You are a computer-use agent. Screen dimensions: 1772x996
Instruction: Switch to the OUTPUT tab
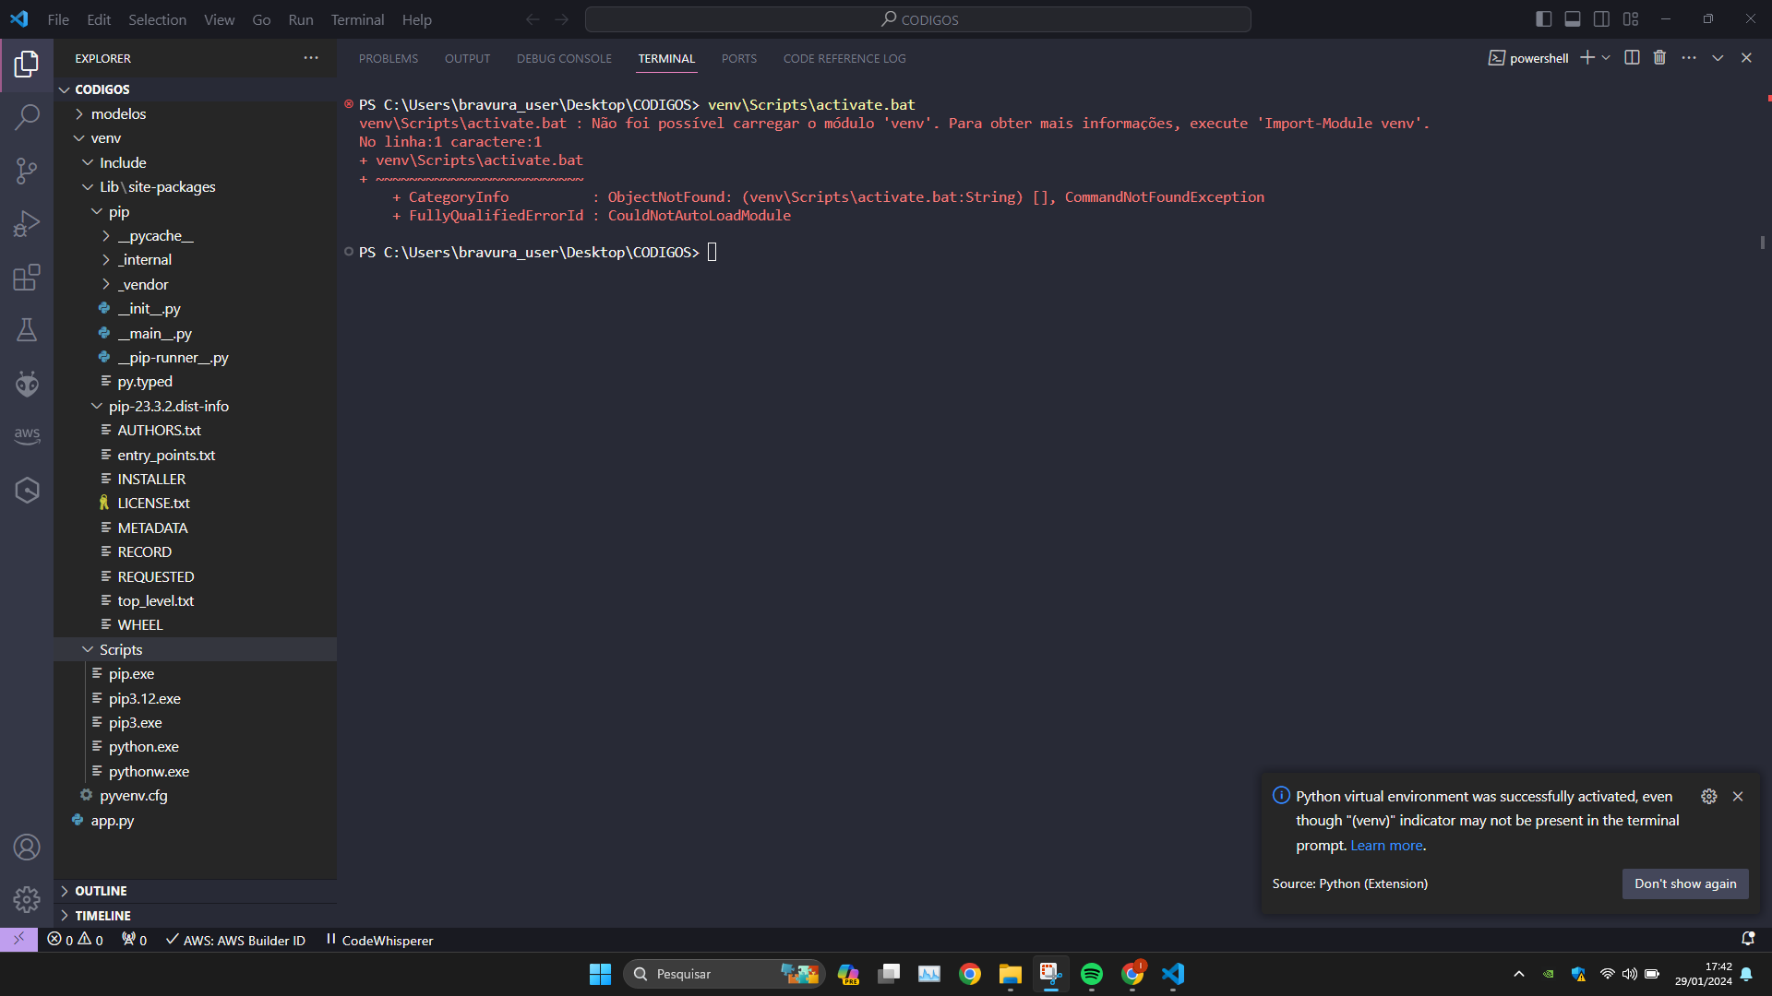tap(467, 58)
